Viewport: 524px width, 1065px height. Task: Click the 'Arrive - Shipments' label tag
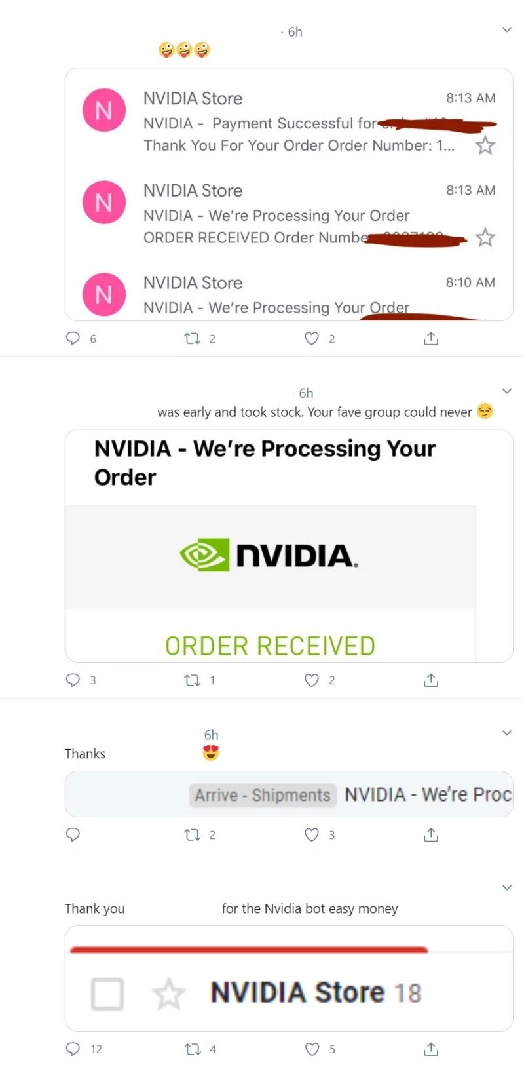click(x=263, y=795)
